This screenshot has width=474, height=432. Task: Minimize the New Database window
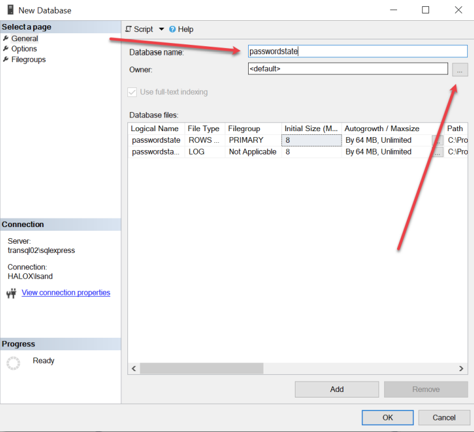(393, 10)
